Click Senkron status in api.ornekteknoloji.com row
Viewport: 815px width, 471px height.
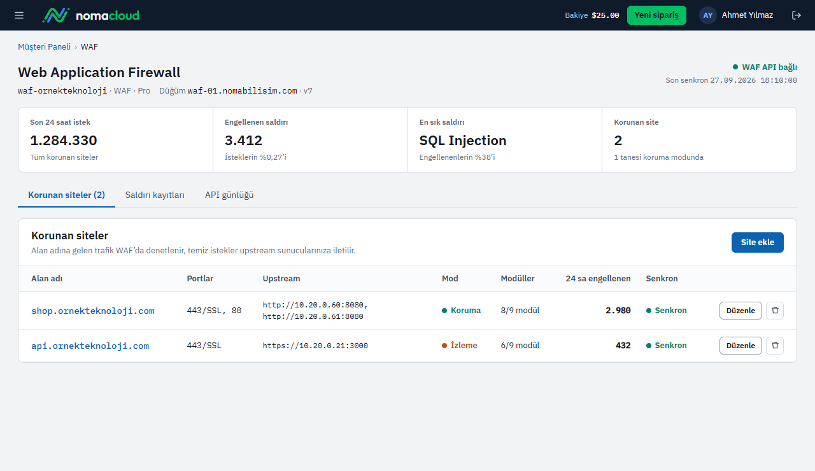point(667,346)
